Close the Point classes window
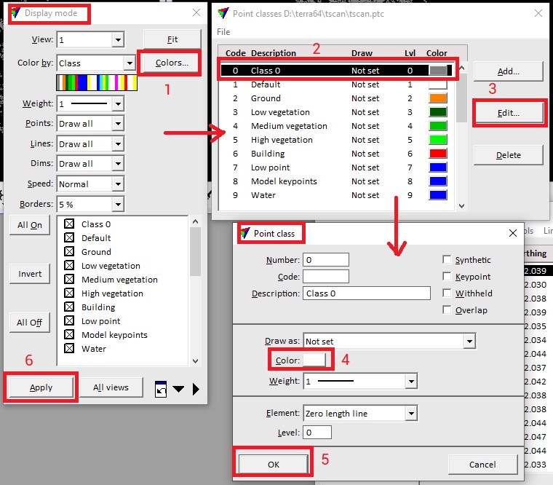This screenshot has height=485, width=553. click(538, 13)
